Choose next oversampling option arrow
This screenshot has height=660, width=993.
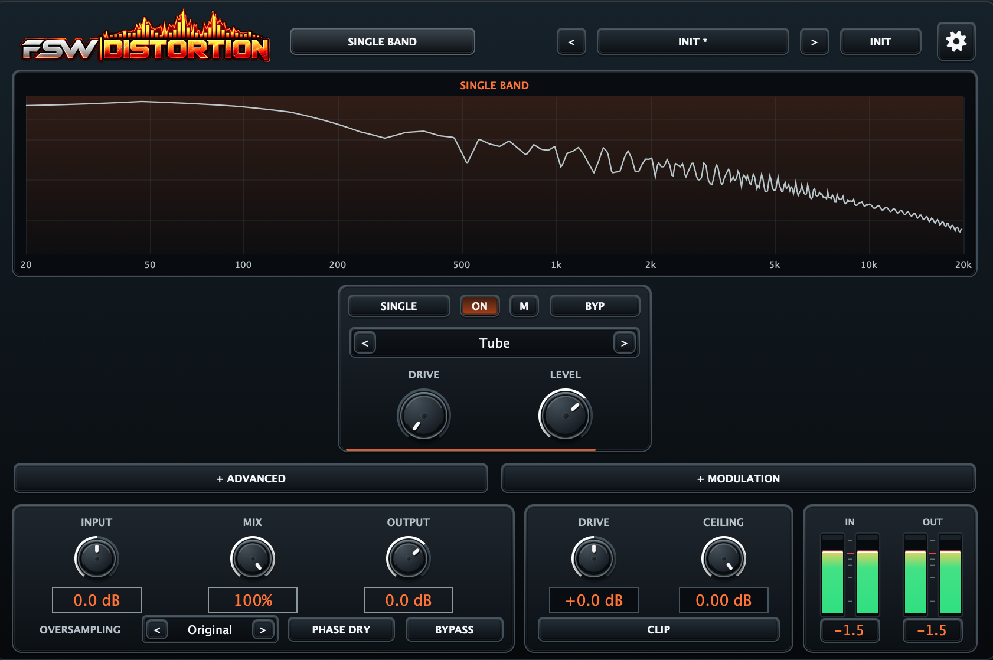pos(263,630)
